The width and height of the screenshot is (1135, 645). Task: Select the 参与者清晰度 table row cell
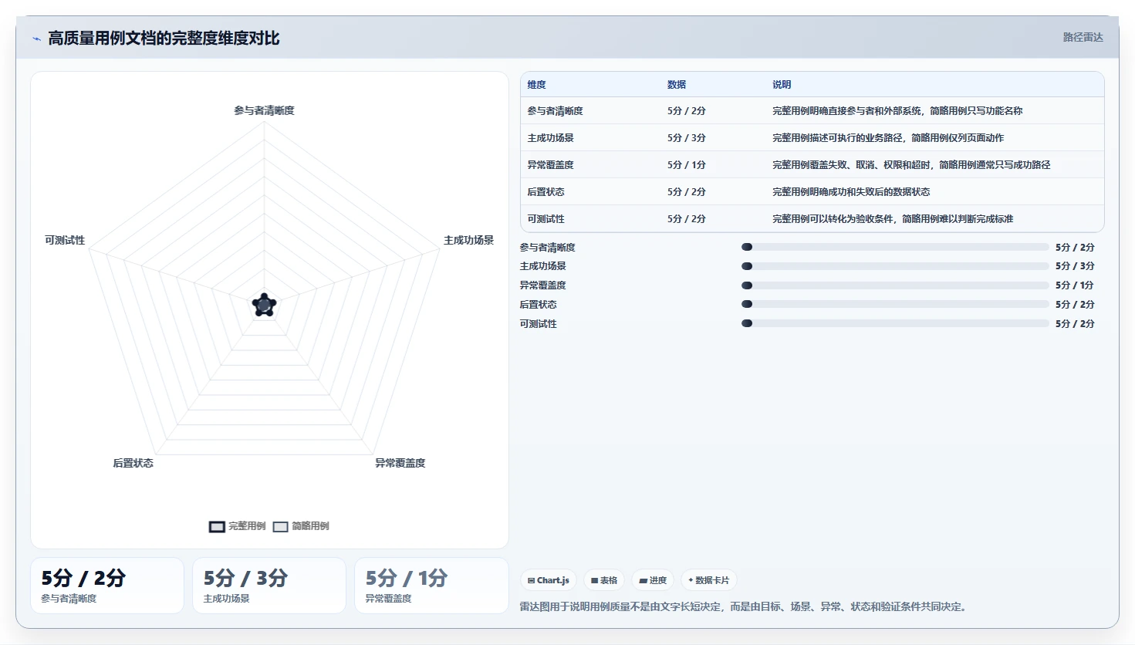[555, 111]
